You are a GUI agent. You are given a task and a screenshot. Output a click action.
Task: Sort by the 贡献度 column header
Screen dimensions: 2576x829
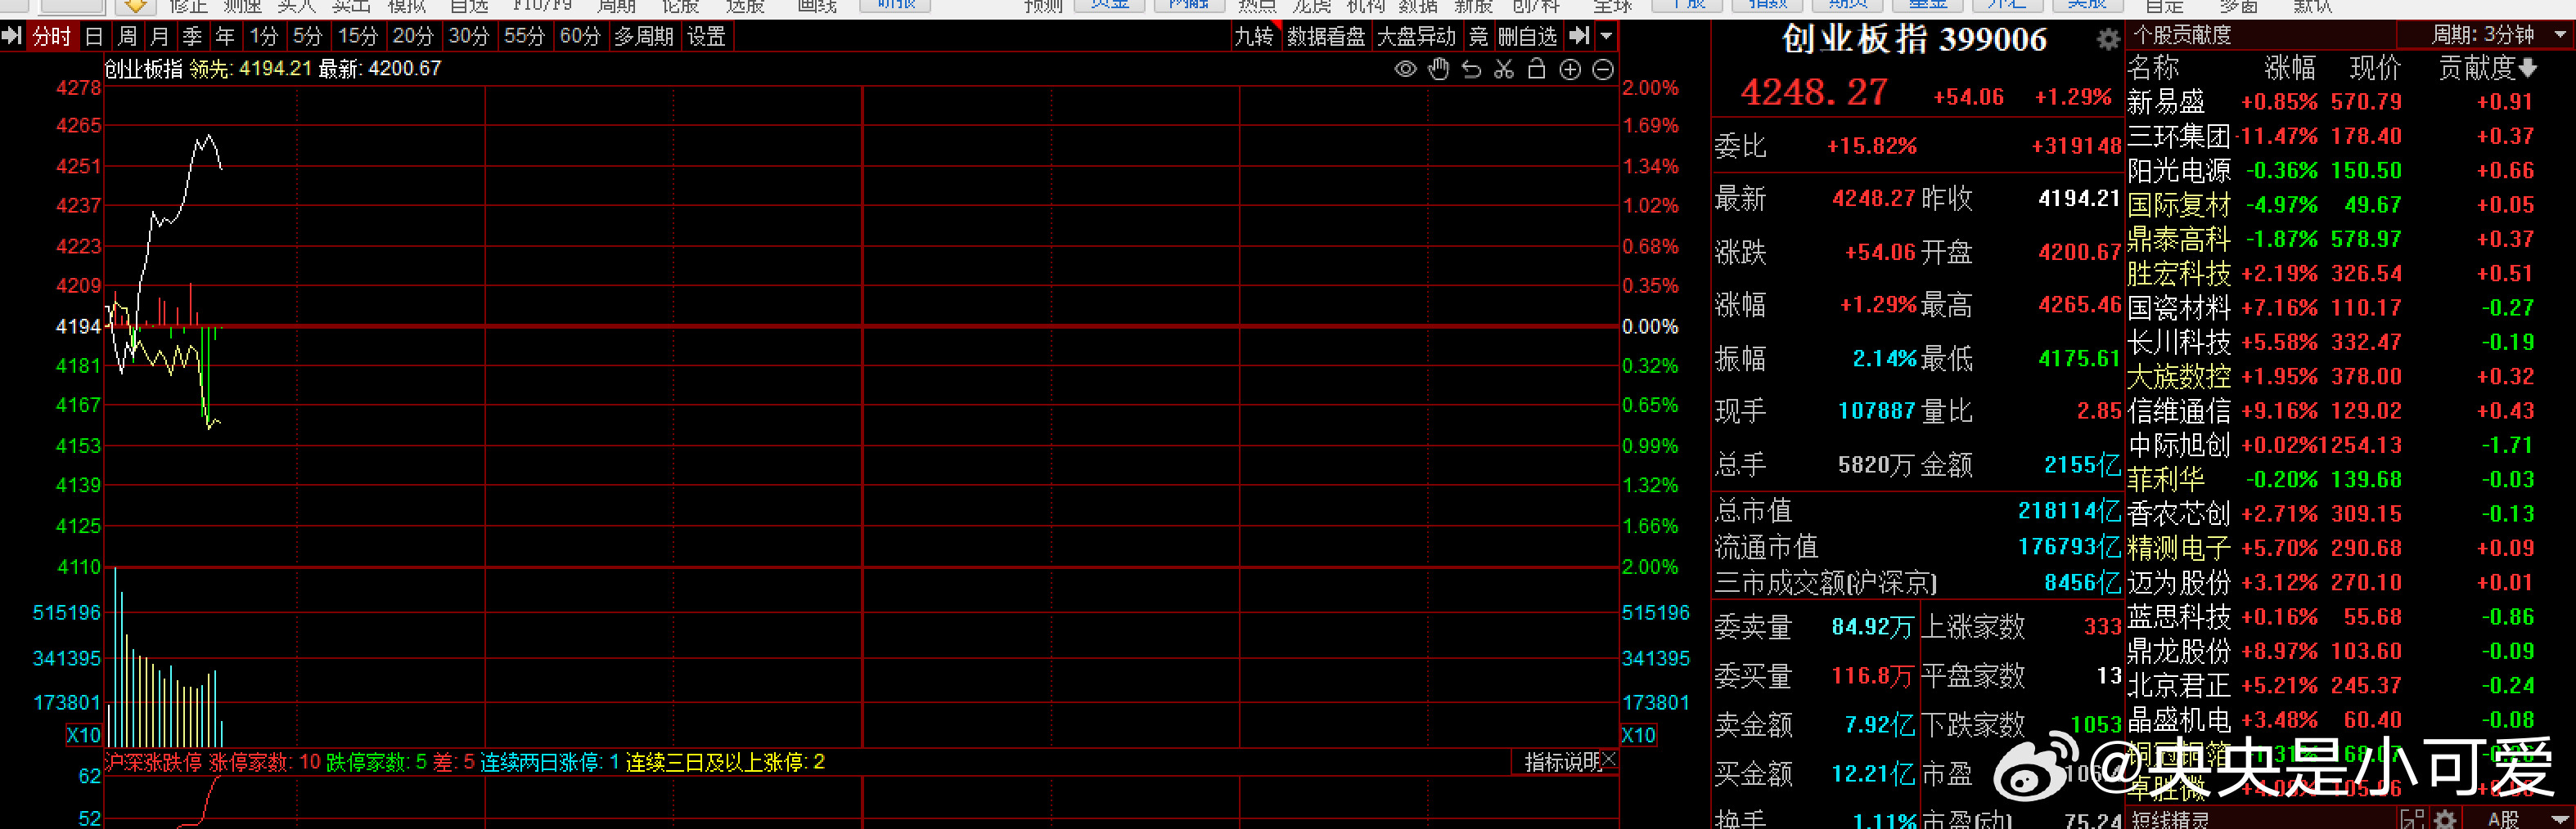coord(2487,68)
